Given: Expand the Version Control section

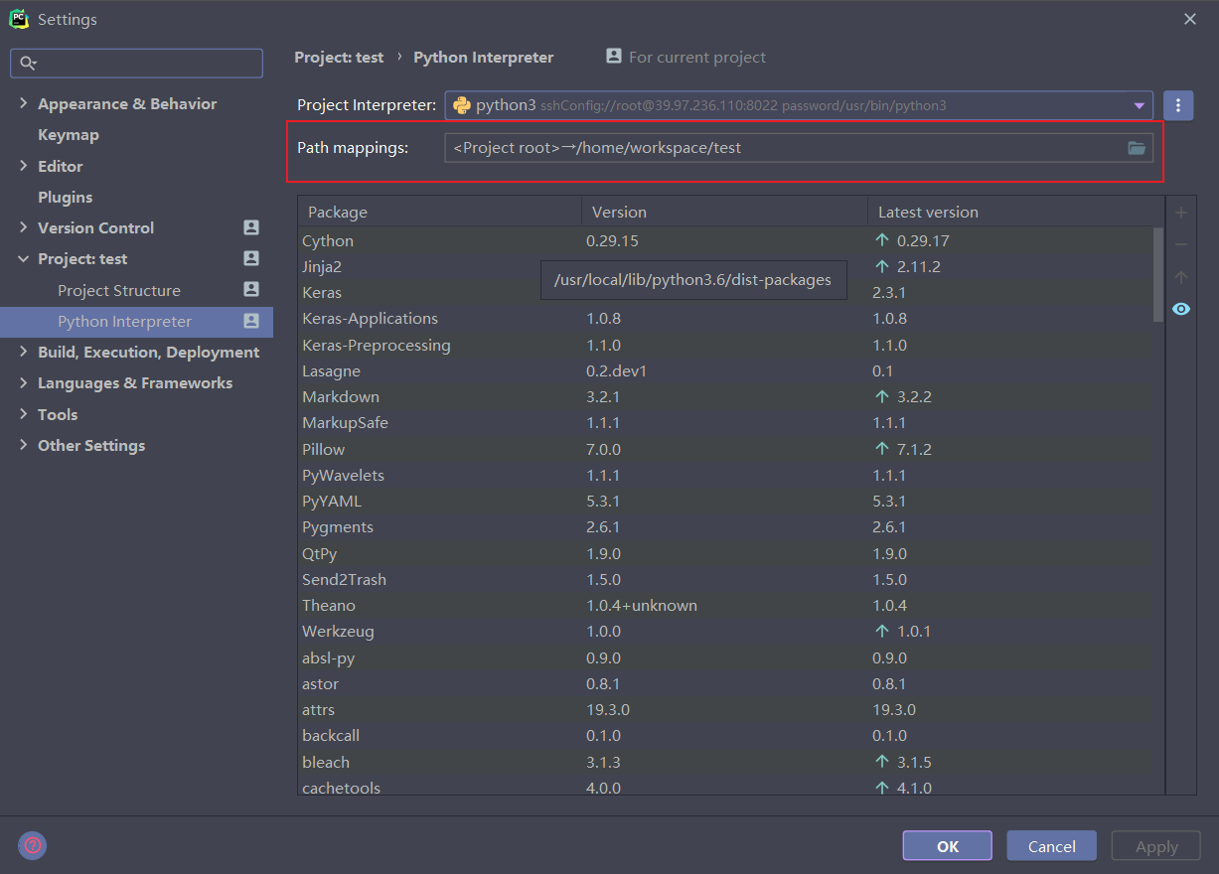Looking at the screenshot, I should click(24, 227).
